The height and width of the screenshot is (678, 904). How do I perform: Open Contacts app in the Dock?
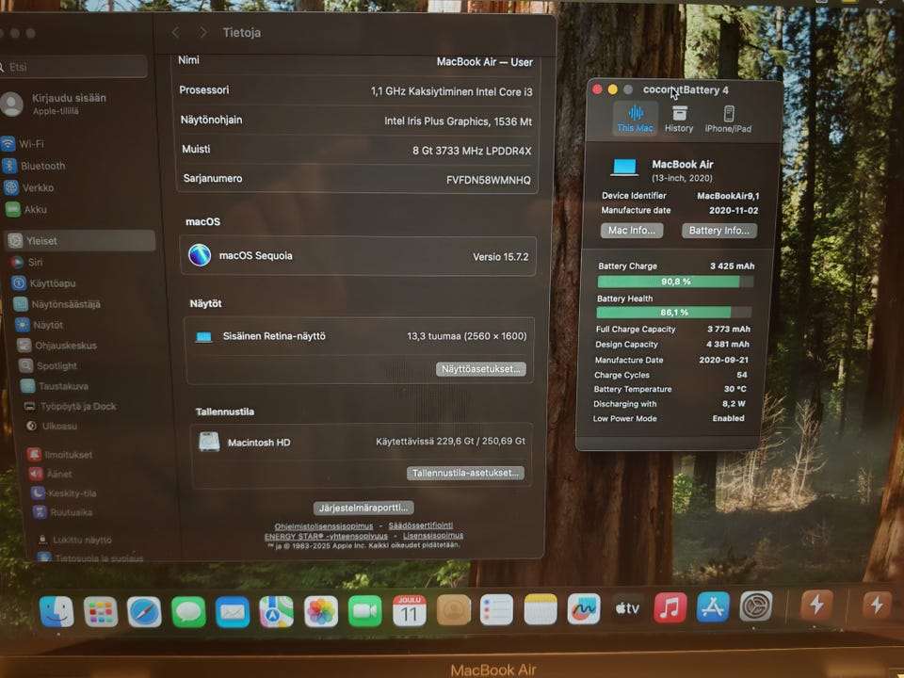[453, 610]
